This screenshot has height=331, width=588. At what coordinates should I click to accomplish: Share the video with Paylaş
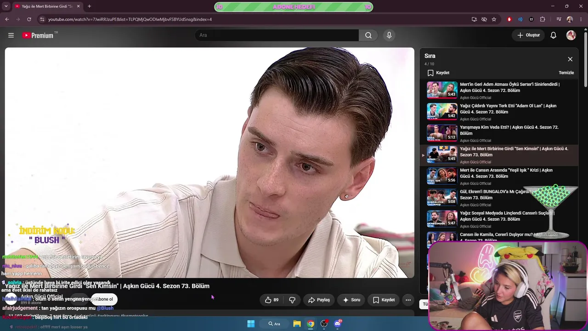point(319,300)
